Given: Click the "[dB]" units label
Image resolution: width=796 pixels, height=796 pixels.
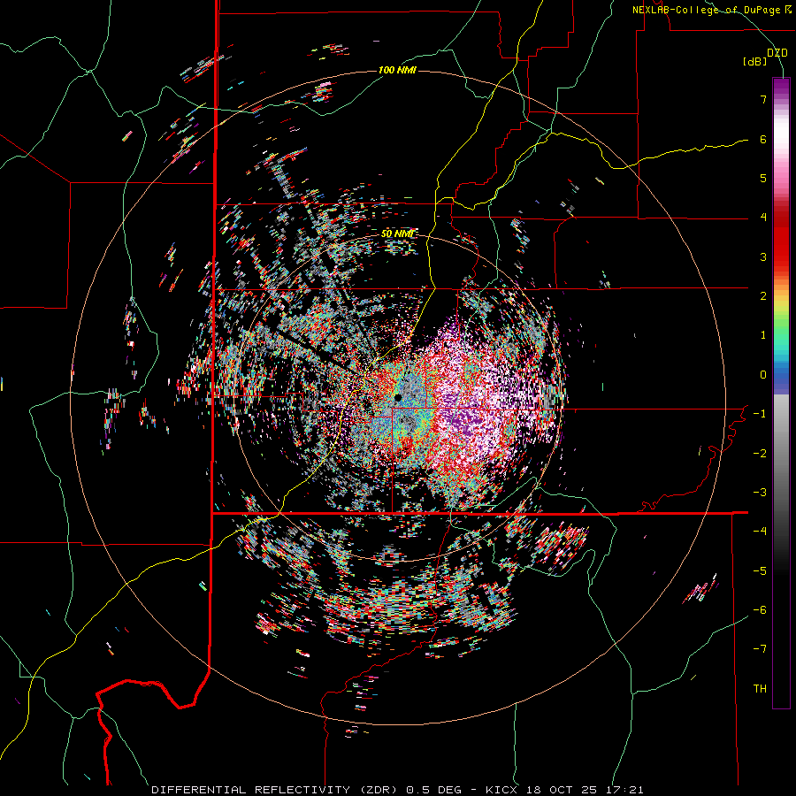Looking at the screenshot, I should 754,62.
